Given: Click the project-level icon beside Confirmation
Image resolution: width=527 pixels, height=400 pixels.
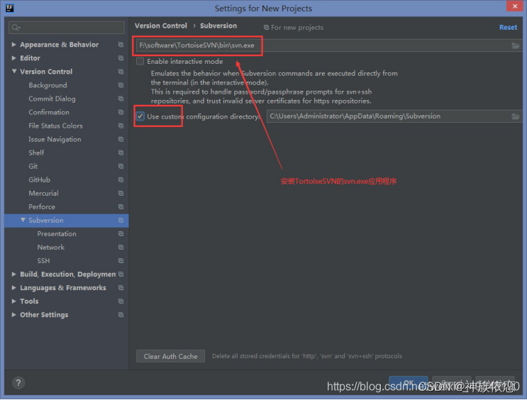Looking at the screenshot, I should point(121,112).
